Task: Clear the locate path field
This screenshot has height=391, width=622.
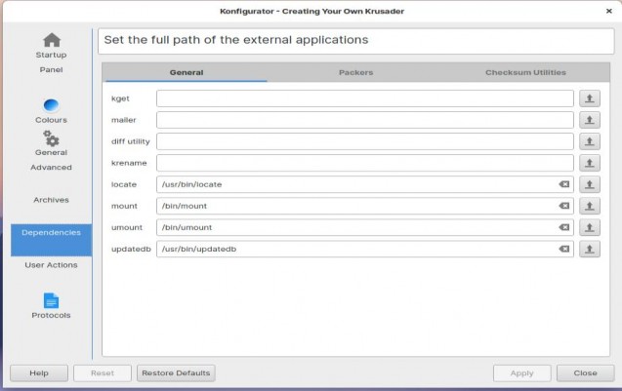Action: click(564, 184)
